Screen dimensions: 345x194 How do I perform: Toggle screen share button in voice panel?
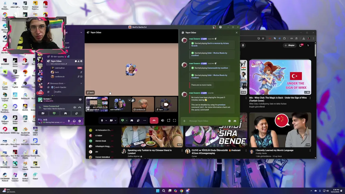point(54,113)
